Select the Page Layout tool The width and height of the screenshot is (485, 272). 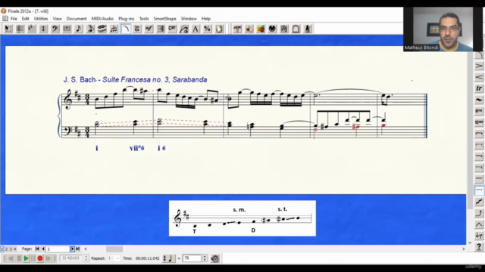point(219,29)
